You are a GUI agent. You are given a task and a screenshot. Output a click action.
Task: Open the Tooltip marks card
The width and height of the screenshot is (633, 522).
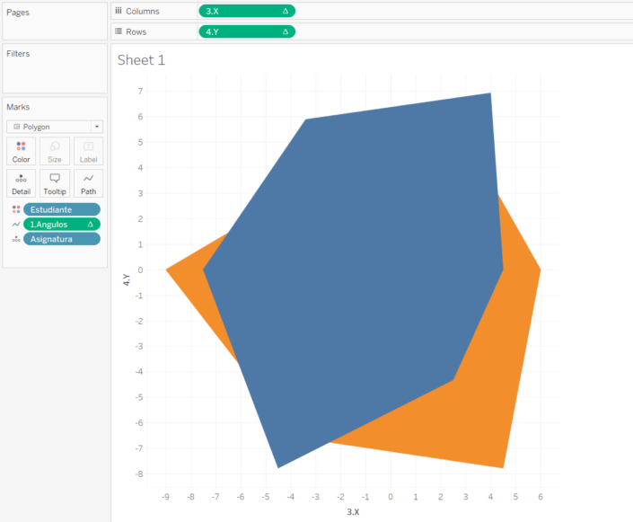(55, 183)
